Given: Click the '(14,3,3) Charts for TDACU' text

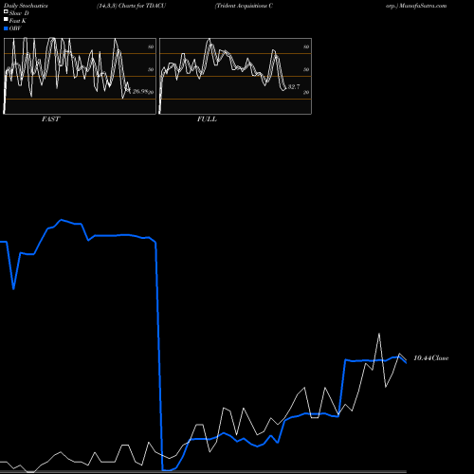Looking at the screenshot, I should point(131,6).
